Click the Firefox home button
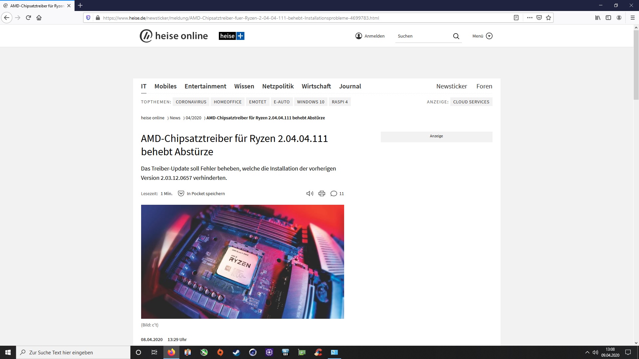 point(39,18)
